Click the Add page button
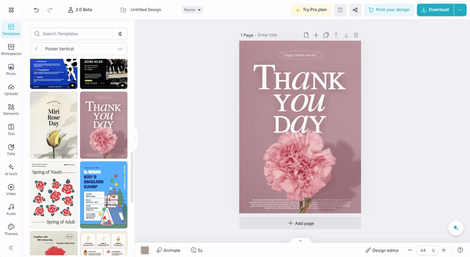Image resolution: width=470 pixels, height=257 pixels. (300, 223)
